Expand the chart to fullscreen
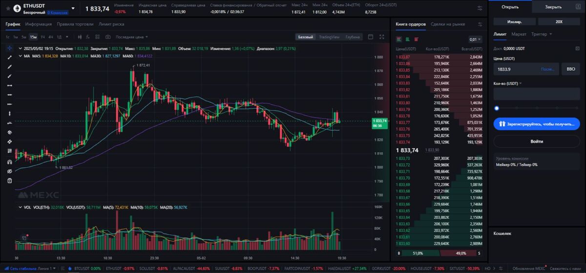 click(x=382, y=37)
